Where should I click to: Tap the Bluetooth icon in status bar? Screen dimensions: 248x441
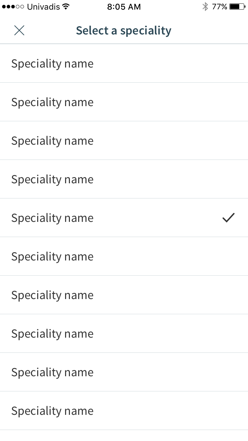click(205, 7)
